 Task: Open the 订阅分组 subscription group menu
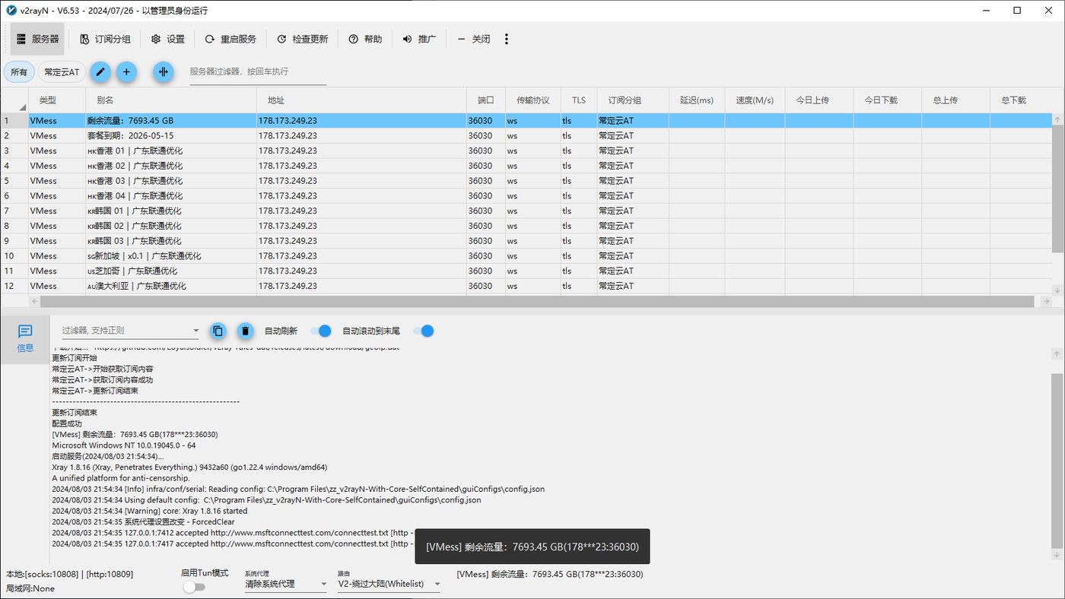point(105,39)
